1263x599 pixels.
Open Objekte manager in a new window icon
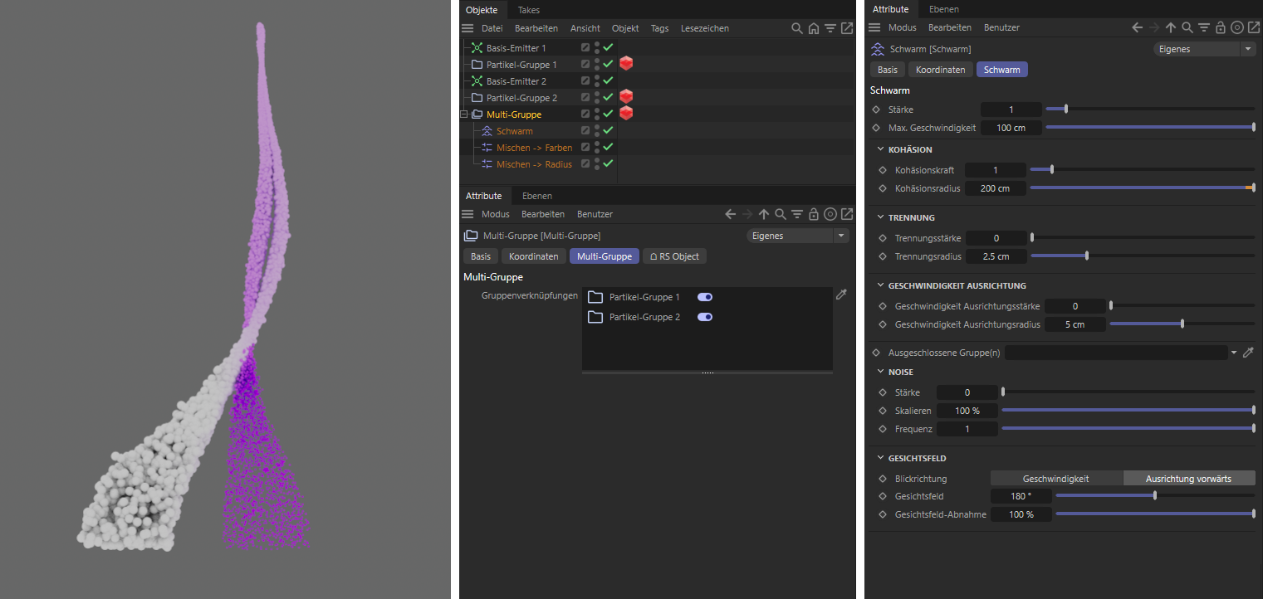coord(847,28)
